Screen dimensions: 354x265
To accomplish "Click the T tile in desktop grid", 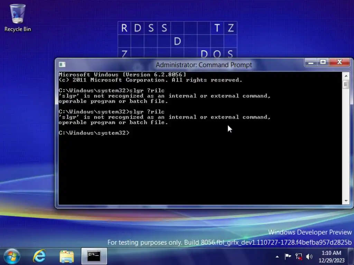I will [x=217, y=28].
